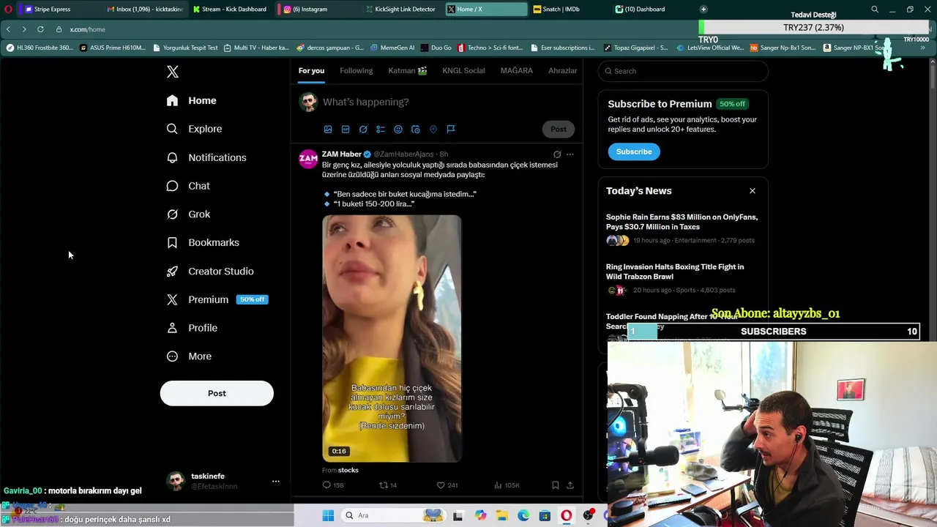Open Notifications in the sidebar

(x=206, y=157)
